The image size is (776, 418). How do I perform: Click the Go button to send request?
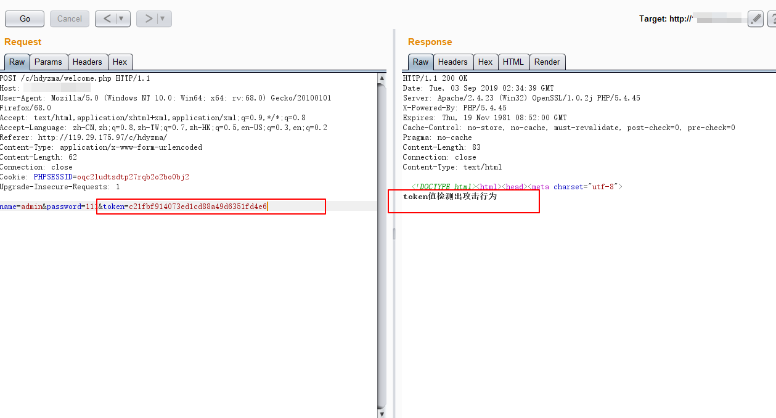pos(25,18)
